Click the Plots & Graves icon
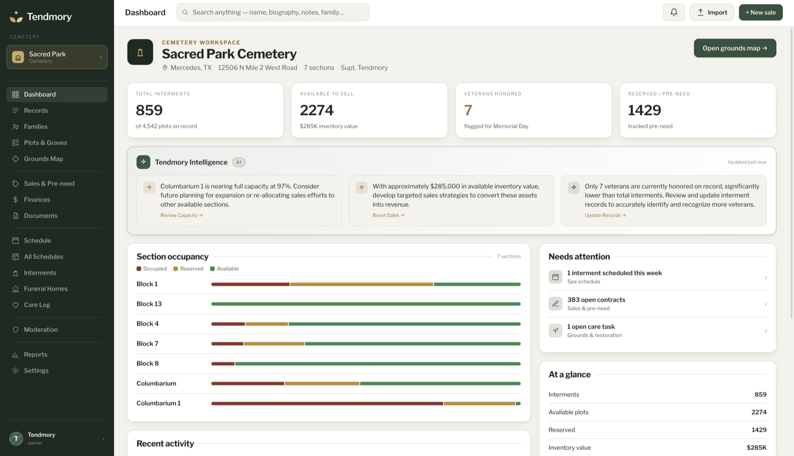Image resolution: width=794 pixels, height=456 pixels. coord(15,143)
